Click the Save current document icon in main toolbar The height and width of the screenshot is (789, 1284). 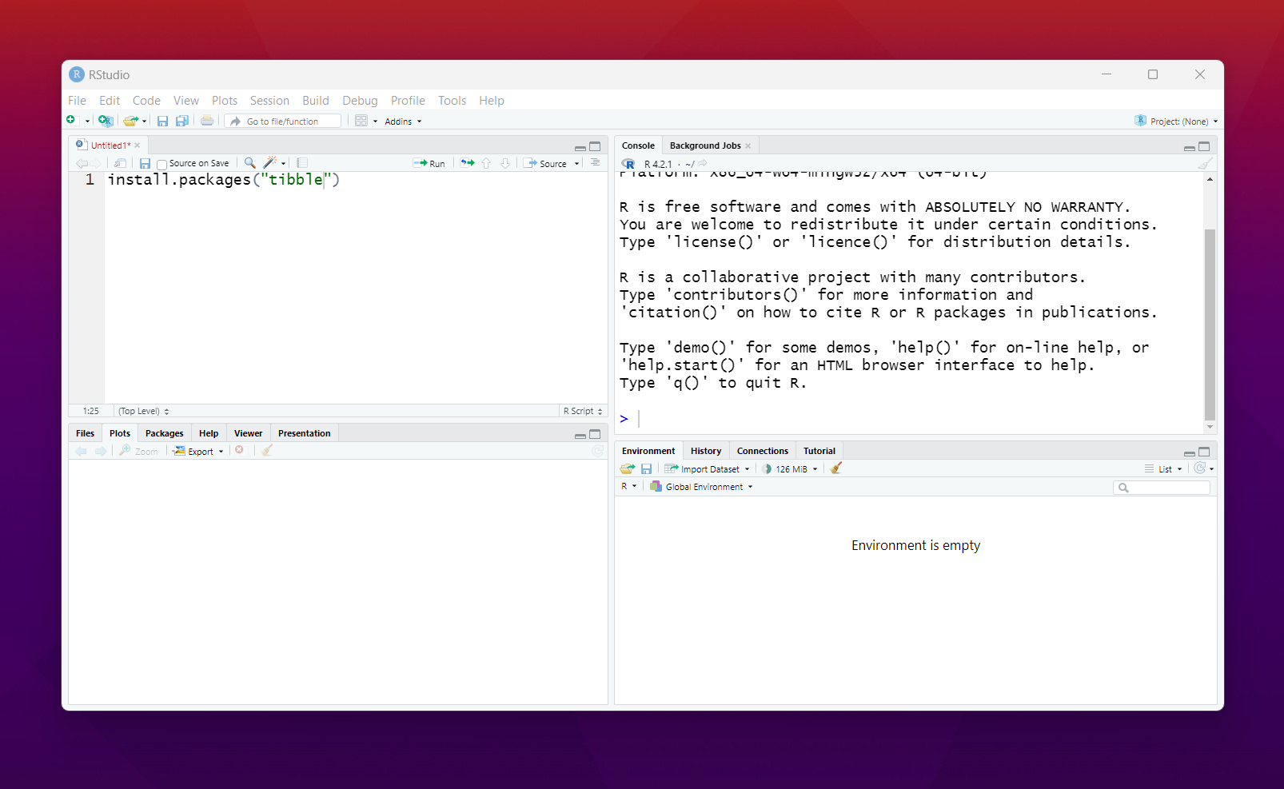(162, 121)
